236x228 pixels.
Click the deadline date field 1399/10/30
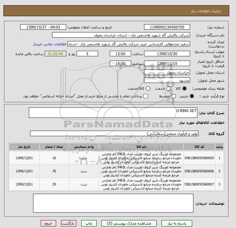[x=167, y=54]
